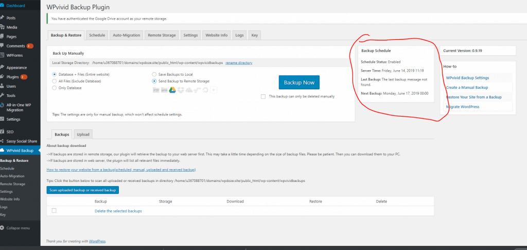This screenshot has width=527, height=250.
Task: Open Restore Your Site from a Backup link
Action: click(474, 97)
